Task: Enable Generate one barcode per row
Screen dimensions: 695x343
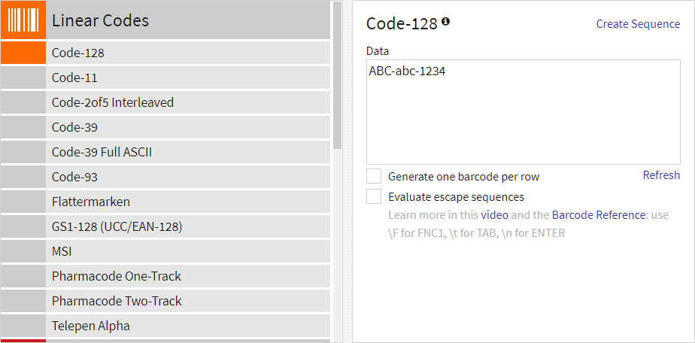Action: 374,177
